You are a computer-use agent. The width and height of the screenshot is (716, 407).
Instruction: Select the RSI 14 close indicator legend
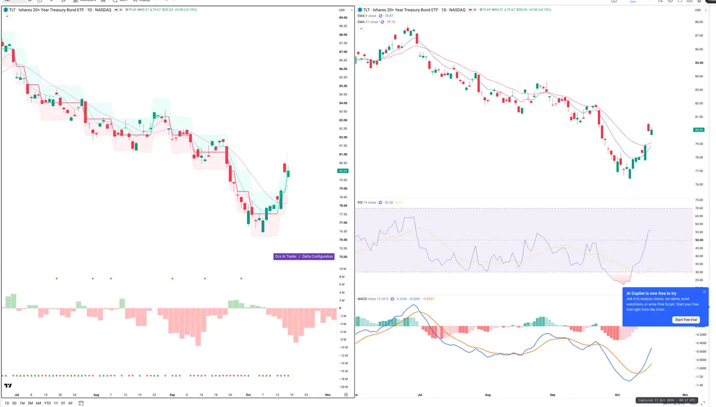point(366,202)
